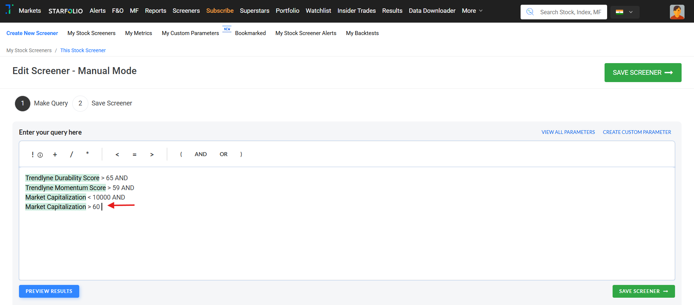Click This Stock Screener breadcrumb
Screen dimensions: 694x305
(83, 50)
